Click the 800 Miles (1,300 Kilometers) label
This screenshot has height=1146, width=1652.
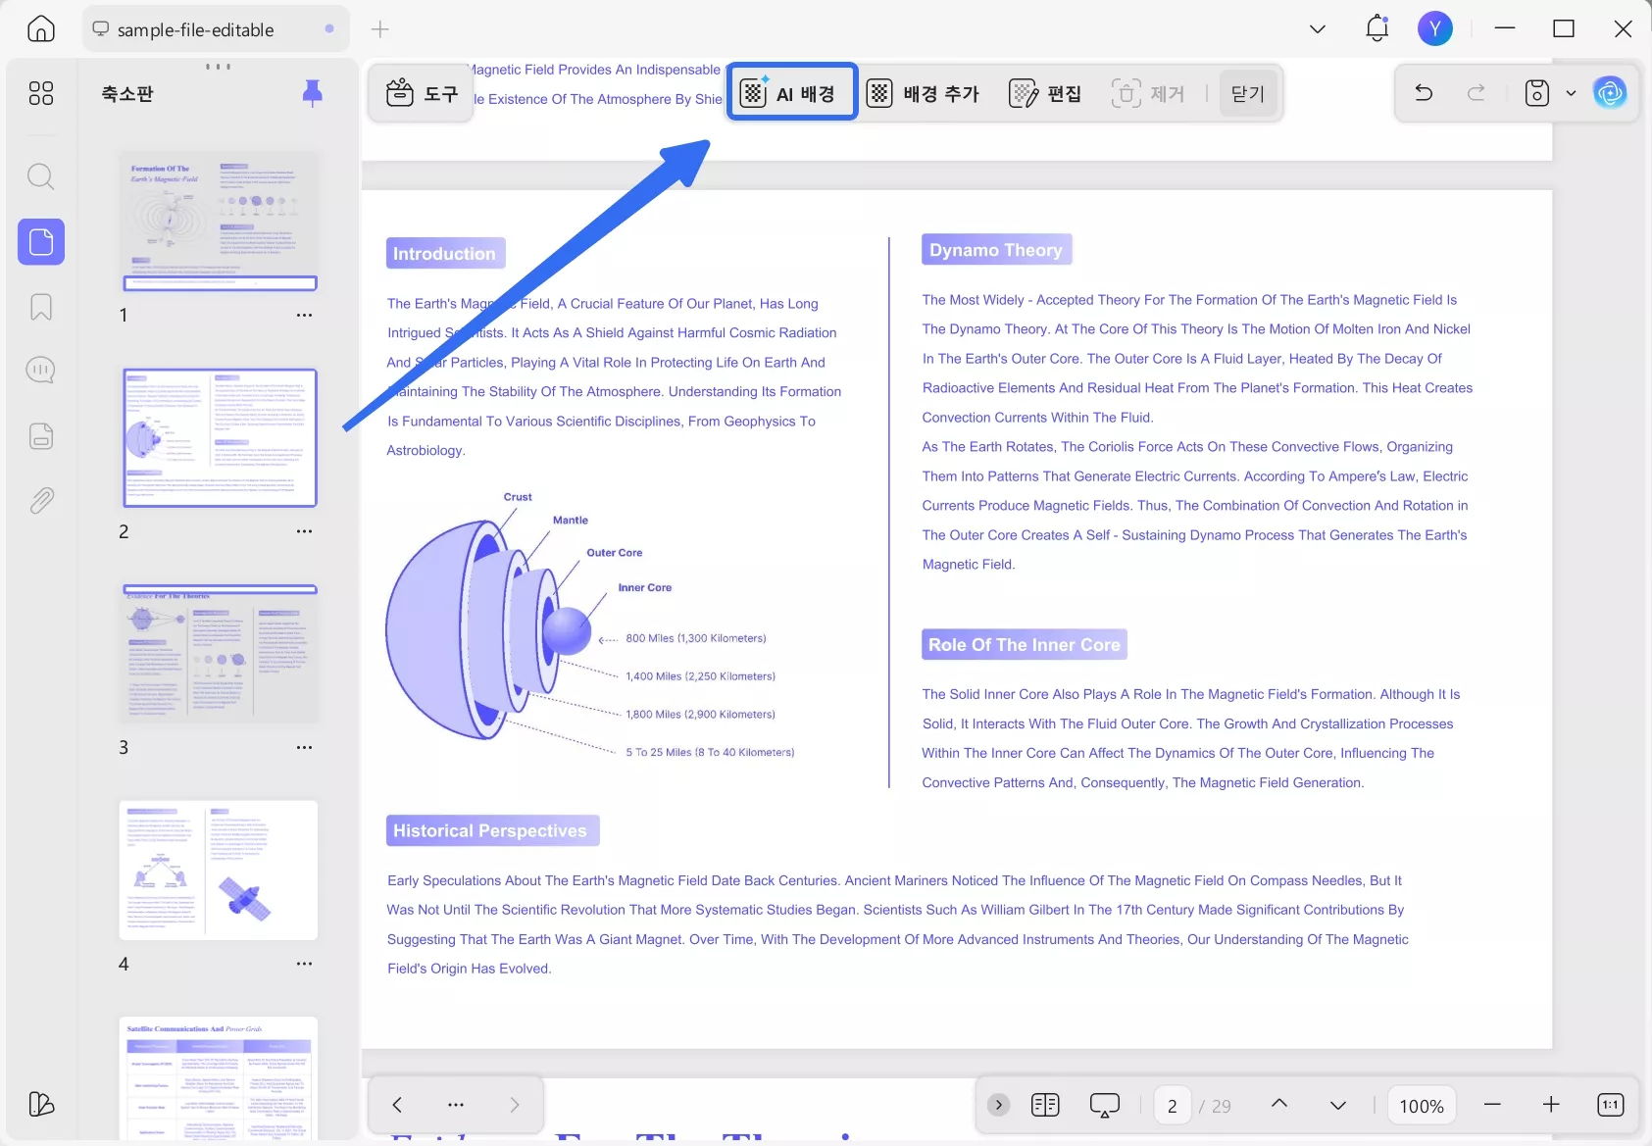coord(696,638)
